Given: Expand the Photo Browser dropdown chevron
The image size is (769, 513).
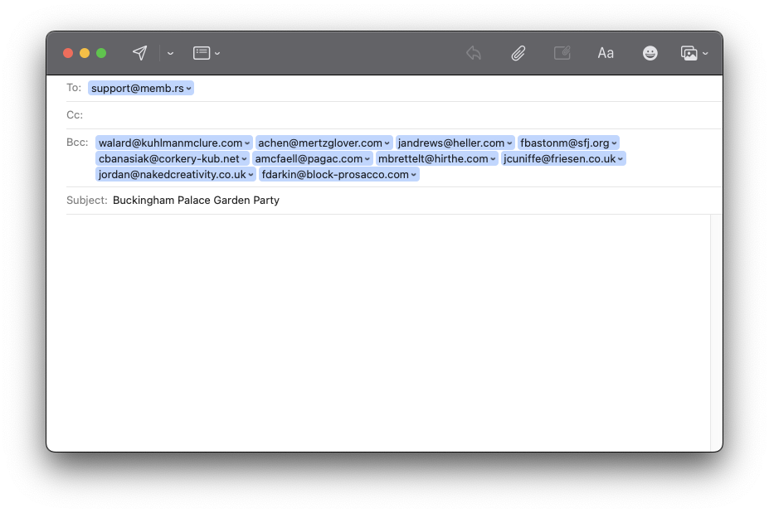Looking at the screenshot, I should click(x=705, y=53).
